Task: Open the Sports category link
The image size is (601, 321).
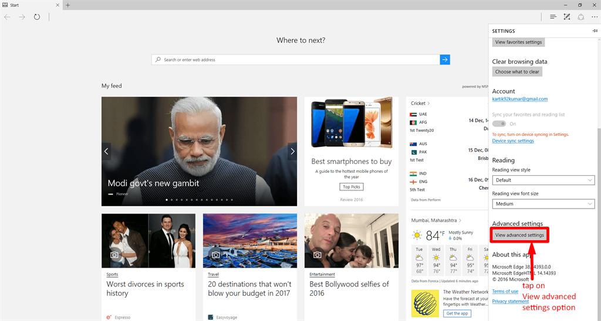Action: (x=112, y=274)
